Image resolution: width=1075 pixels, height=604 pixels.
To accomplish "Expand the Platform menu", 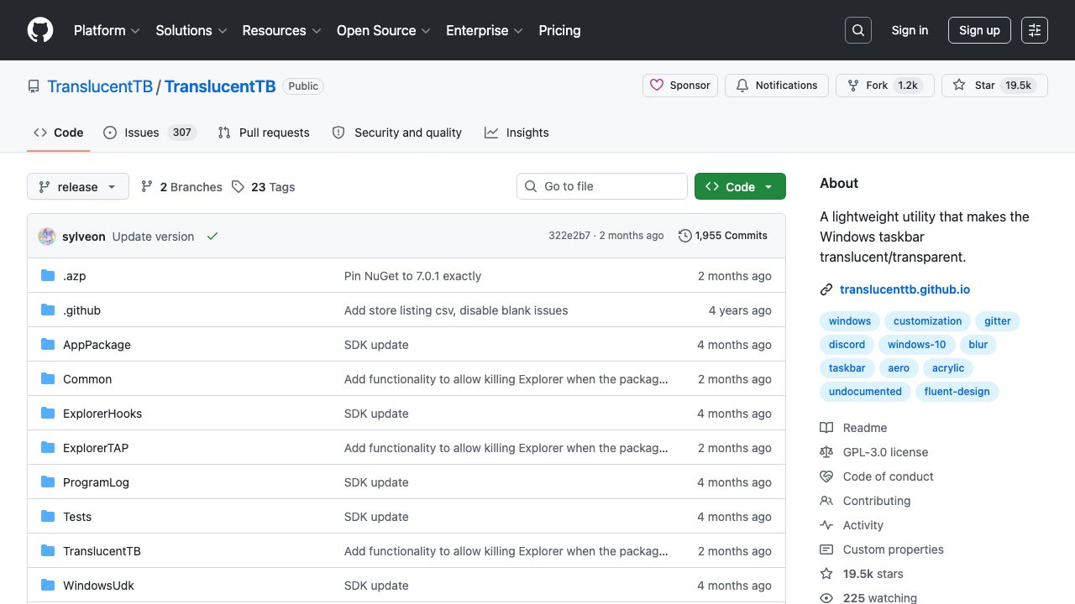I will coord(106,30).
